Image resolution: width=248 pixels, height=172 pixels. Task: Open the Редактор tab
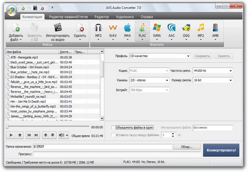coord(102,17)
